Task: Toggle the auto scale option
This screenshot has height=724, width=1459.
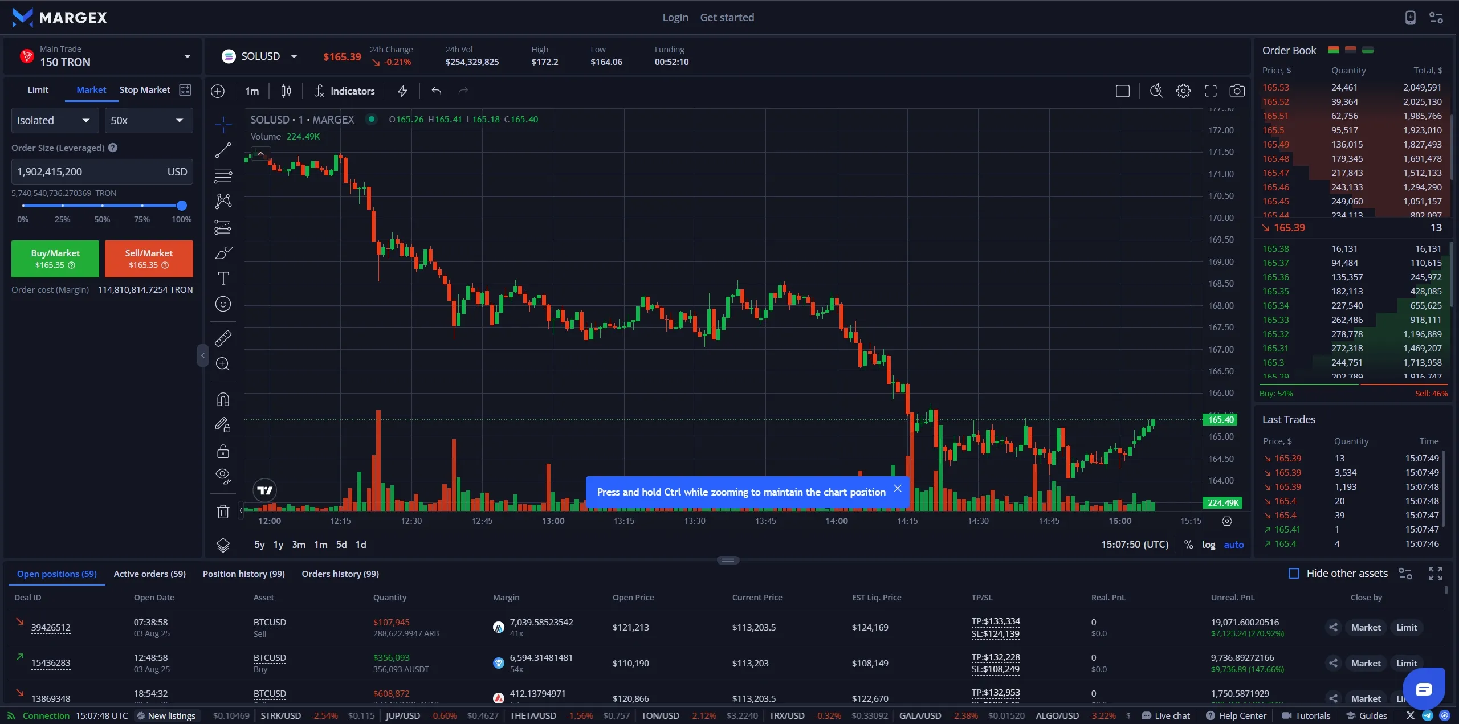Action: 1234,545
